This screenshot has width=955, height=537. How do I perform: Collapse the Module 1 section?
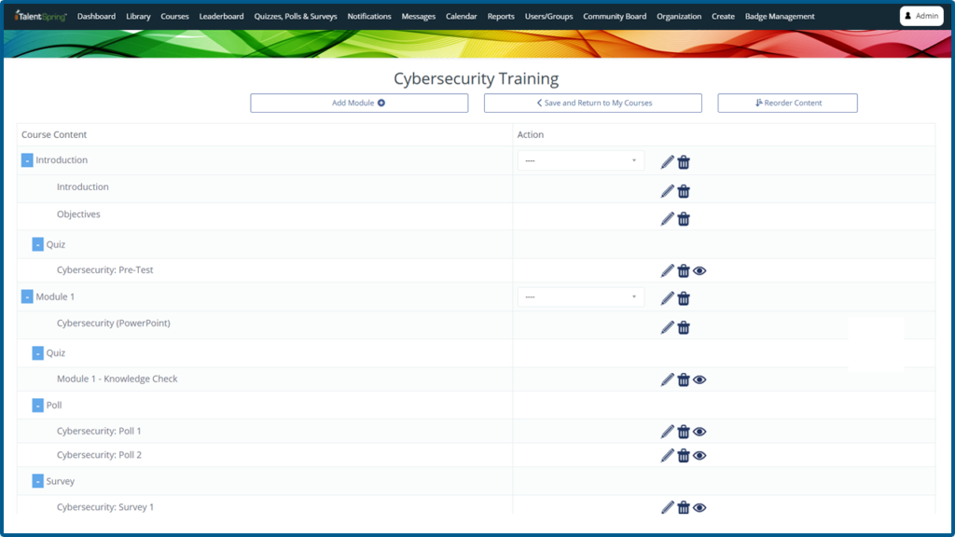[x=27, y=296]
